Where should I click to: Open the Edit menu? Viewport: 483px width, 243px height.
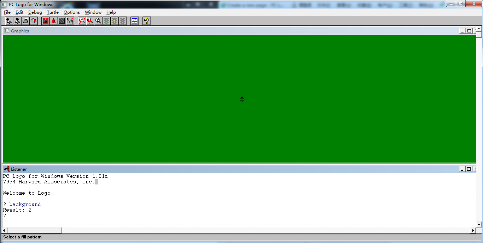coord(19,12)
